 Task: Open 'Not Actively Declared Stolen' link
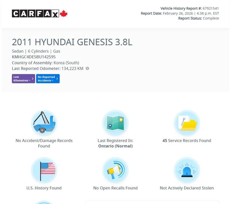(187, 188)
